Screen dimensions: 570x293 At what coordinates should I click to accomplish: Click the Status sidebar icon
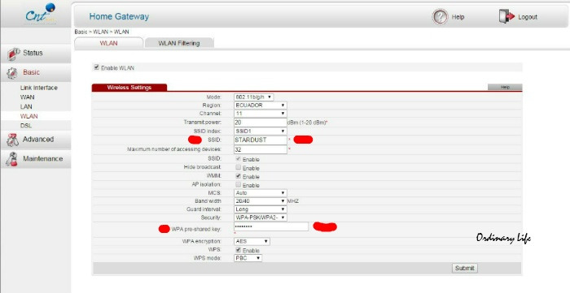(13, 54)
